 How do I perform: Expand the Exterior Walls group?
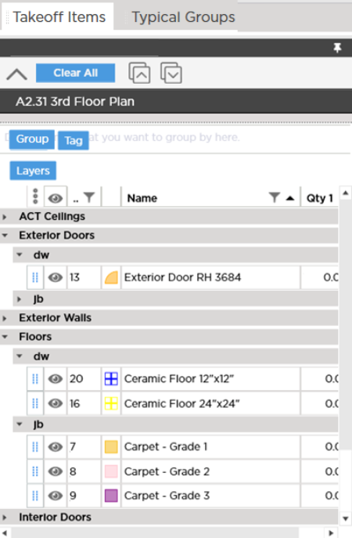[5, 318]
